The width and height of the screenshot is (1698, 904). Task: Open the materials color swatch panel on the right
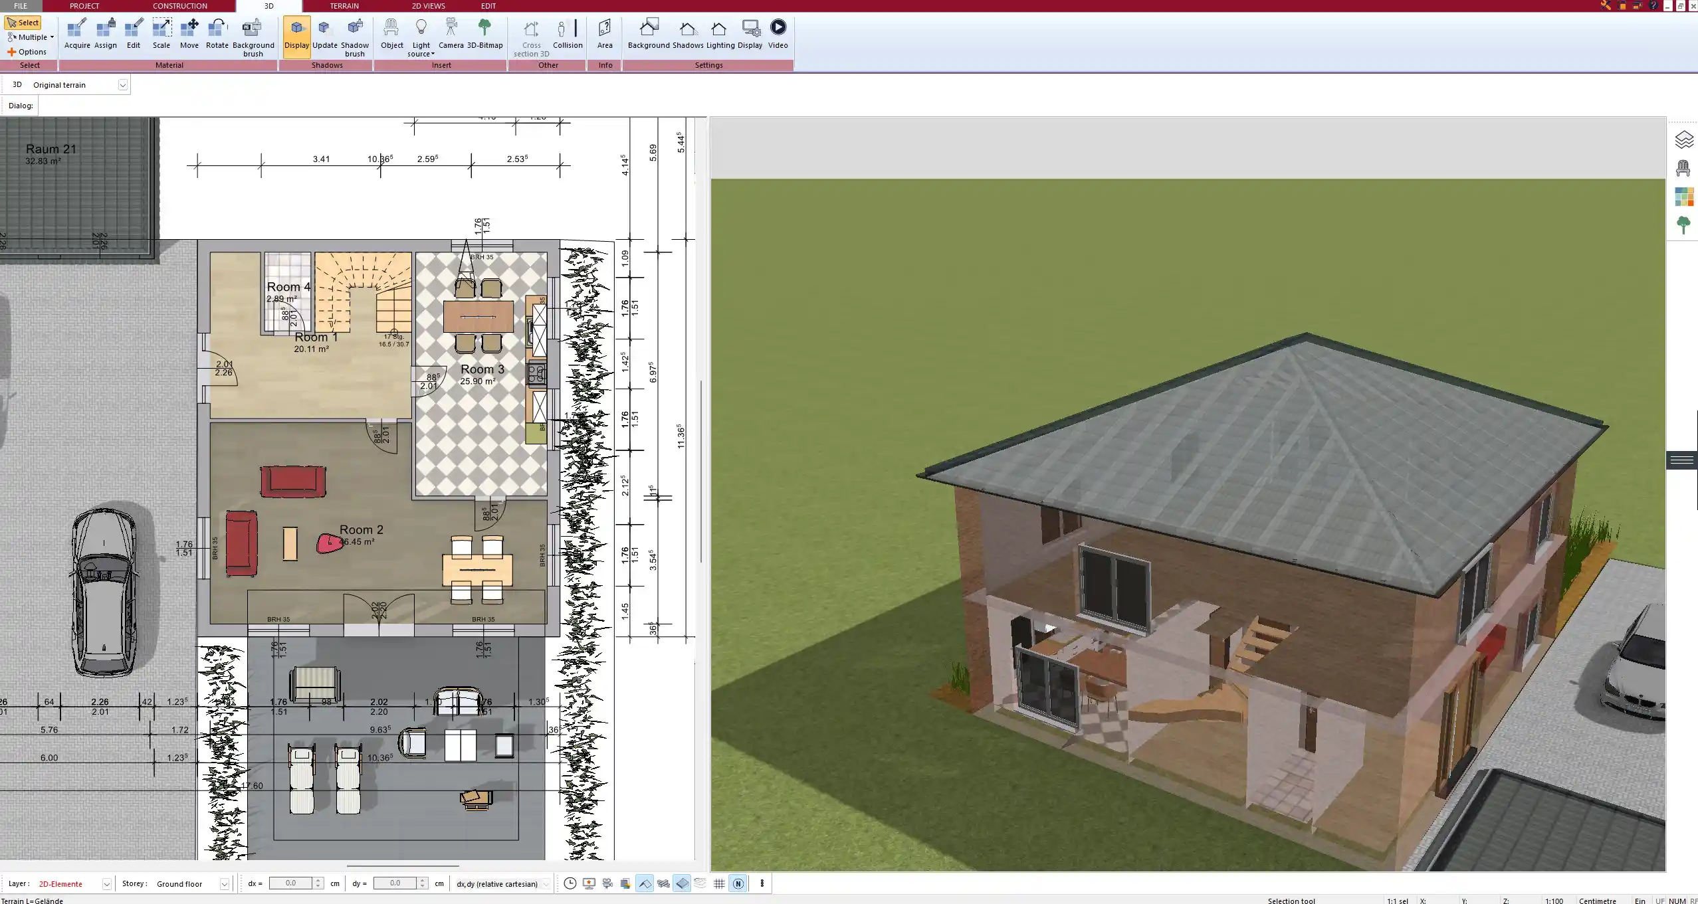click(x=1683, y=197)
